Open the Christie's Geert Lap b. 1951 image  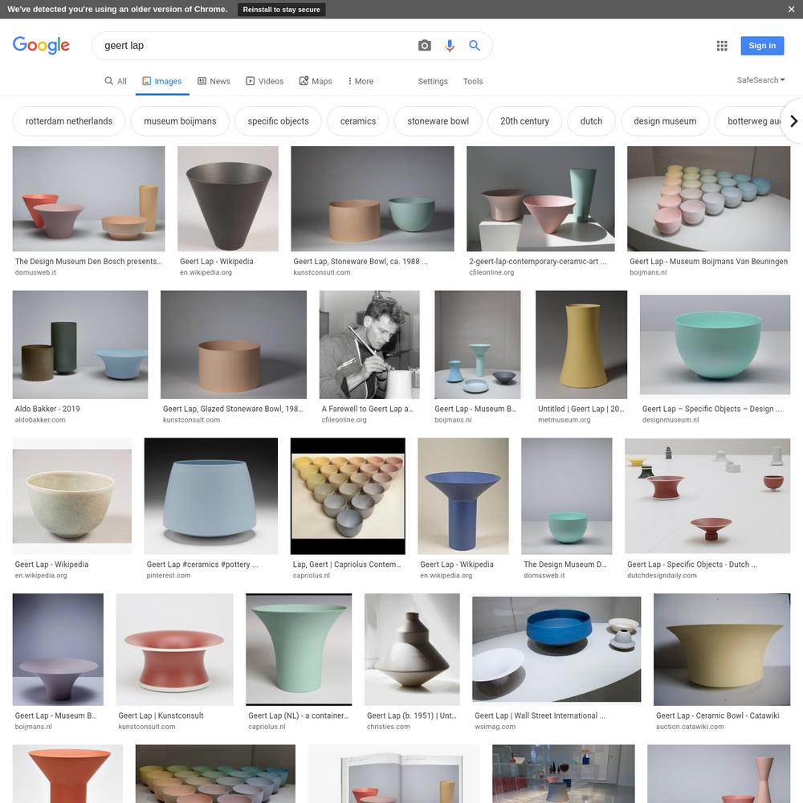(412, 650)
